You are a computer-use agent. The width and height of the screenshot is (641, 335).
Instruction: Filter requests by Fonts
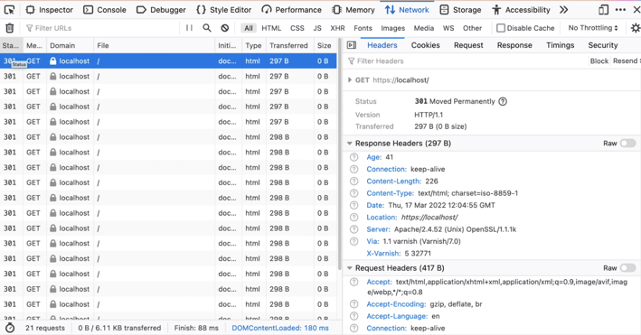click(363, 28)
